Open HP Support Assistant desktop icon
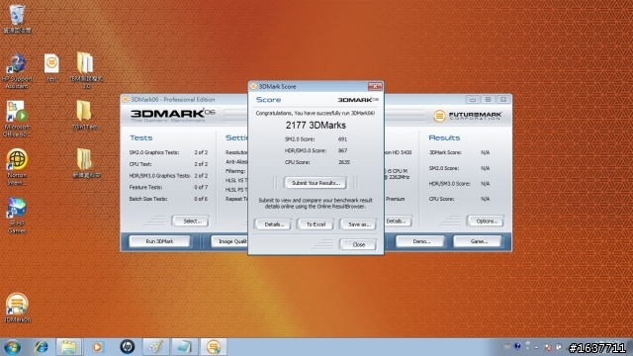This screenshot has width=633, height=356. tap(17, 71)
